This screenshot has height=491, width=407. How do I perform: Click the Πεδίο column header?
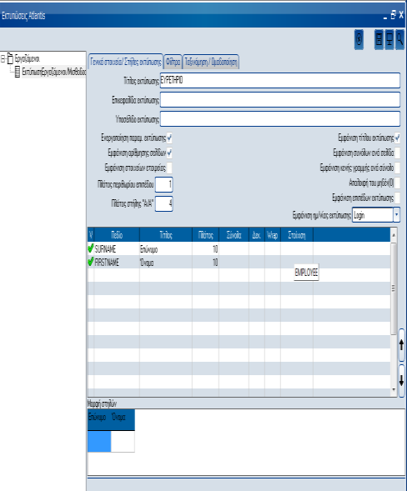[117, 235]
